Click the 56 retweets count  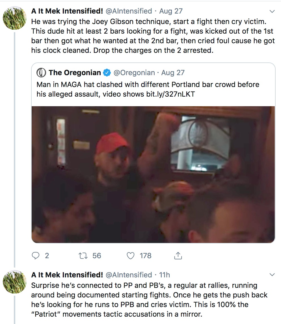[x=97, y=256]
